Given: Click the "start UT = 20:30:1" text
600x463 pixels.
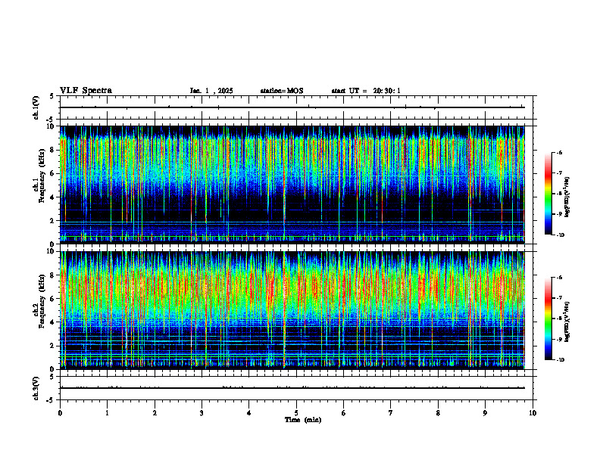Looking at the screenshot, I should click(366, 91).
